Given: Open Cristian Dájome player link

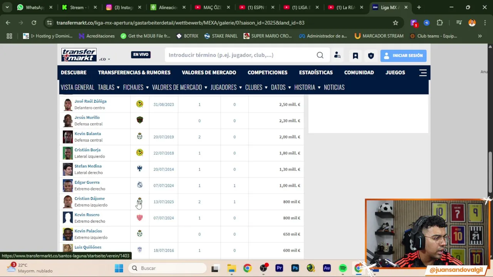Looking at the screenshot, I should (x=89, y=199).
